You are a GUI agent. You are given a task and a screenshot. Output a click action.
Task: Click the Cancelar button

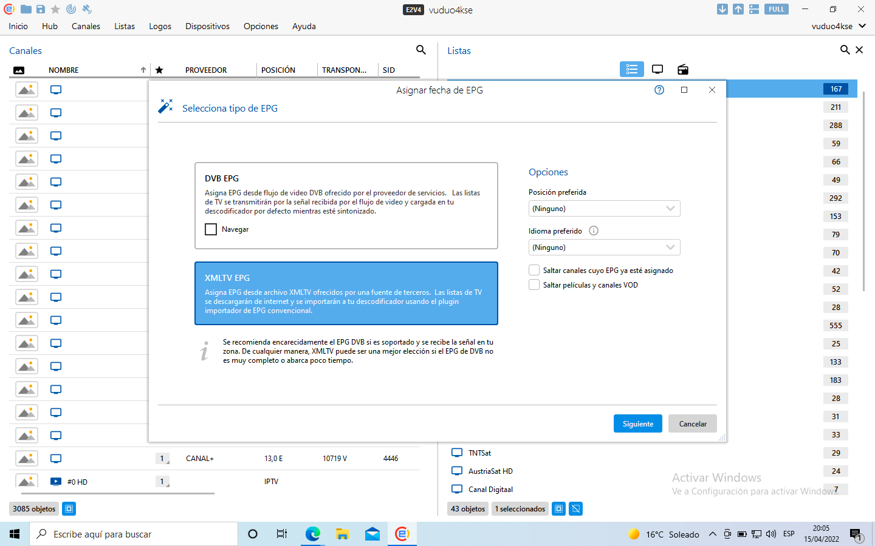(692, 423)
